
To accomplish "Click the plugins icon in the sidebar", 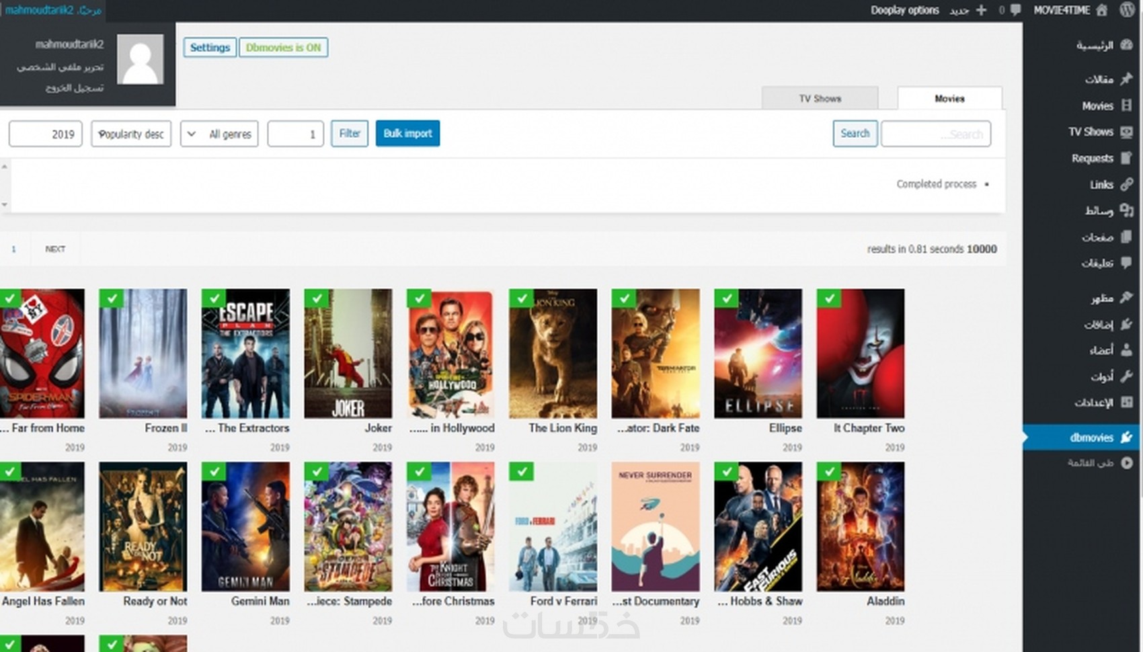I will tap(1127, 324).
